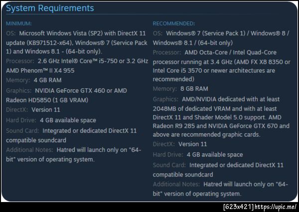
Task: Click the minimum Processor: label
Action: pyautogui.click(x=20, y=61)
